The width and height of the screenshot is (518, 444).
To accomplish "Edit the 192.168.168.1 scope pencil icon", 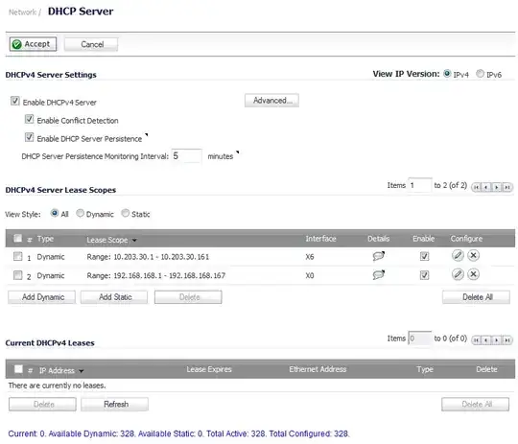I will [x=458, y=274].
